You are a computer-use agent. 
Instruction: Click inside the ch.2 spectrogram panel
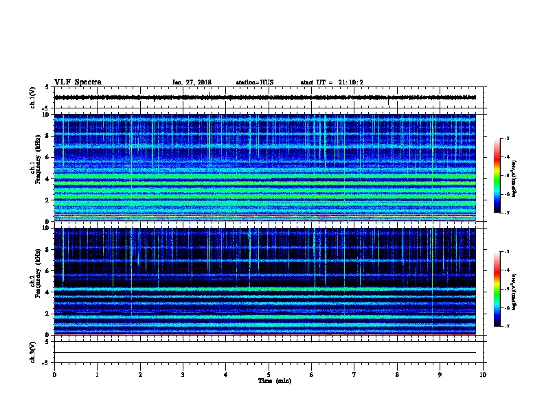coord(265,281)
